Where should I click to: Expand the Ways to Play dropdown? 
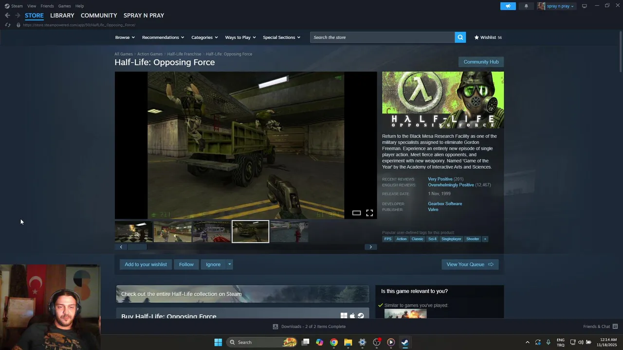click(240, 37)
